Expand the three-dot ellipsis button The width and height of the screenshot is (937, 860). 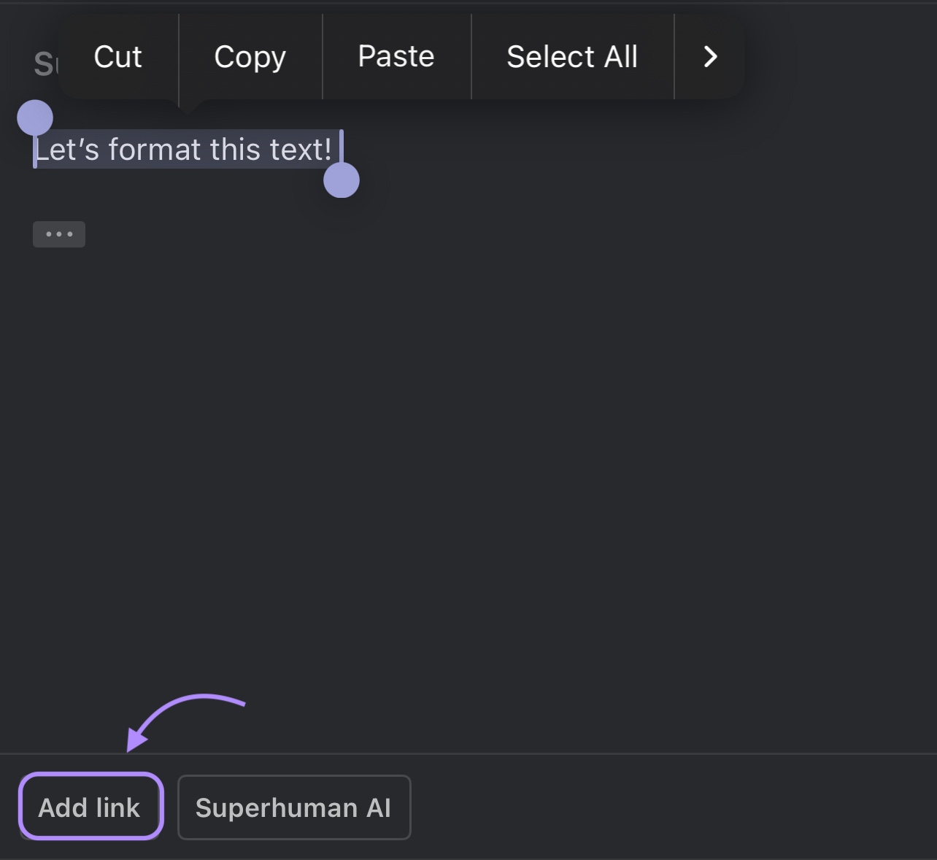tap(59, 234)
